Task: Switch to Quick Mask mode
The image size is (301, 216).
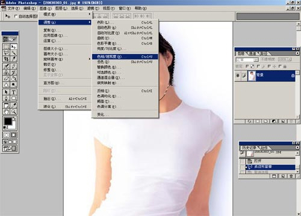Action: (14, 135)
